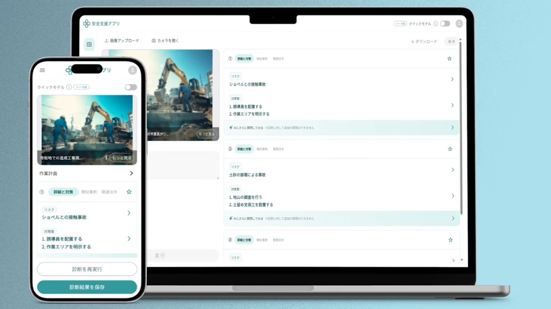551x309 pixels.
Task: Toggle クイックモデル switch on the laptop
Action: [445, 24]
